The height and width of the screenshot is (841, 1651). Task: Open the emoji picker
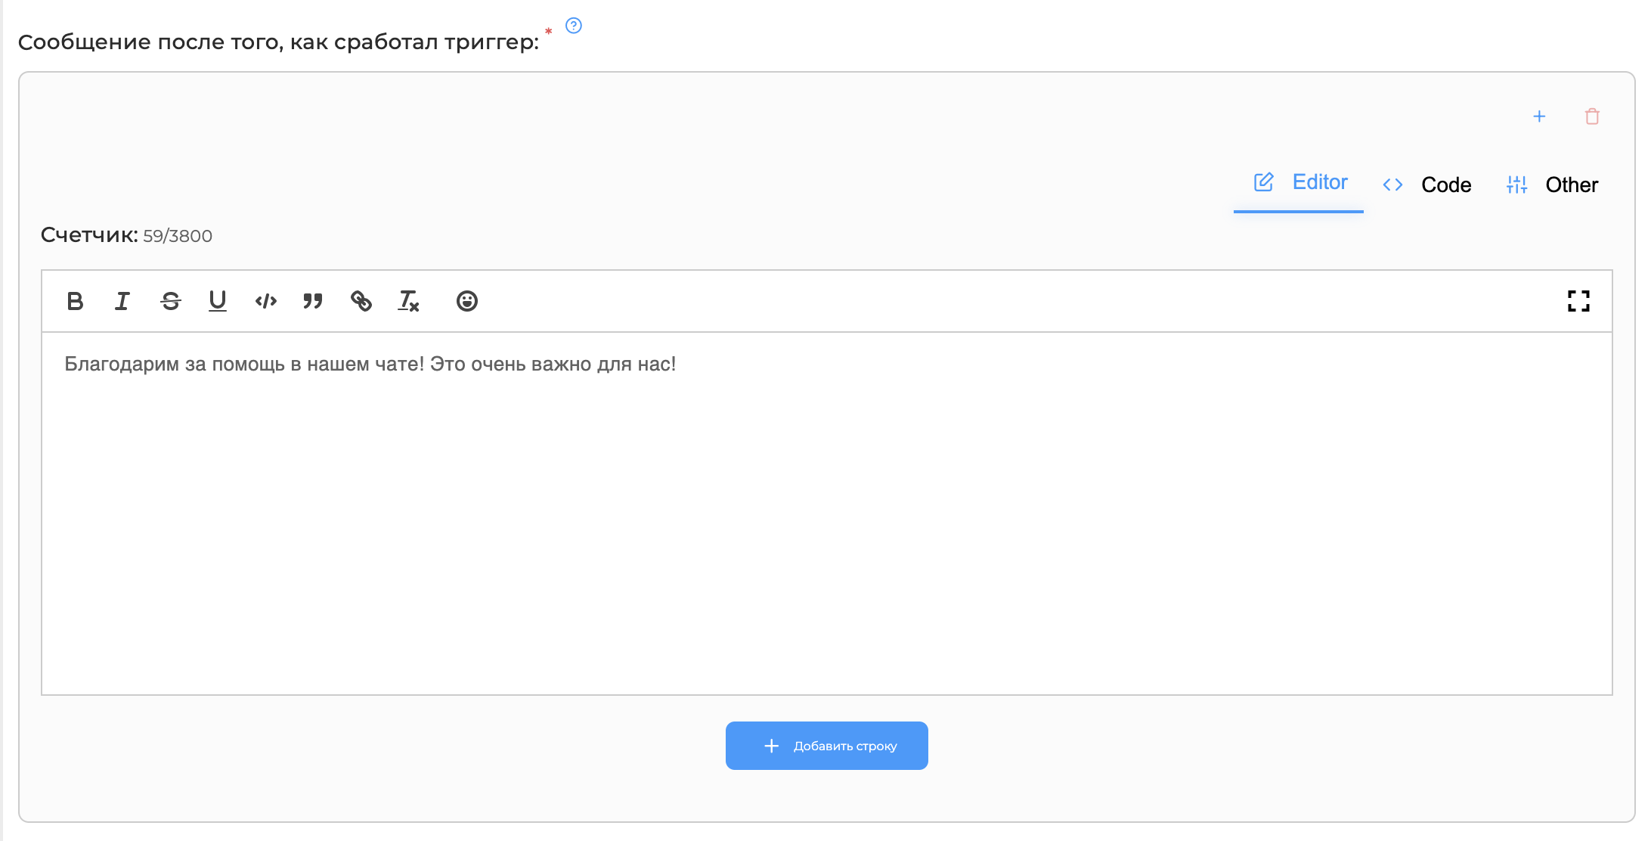(467, 301)
